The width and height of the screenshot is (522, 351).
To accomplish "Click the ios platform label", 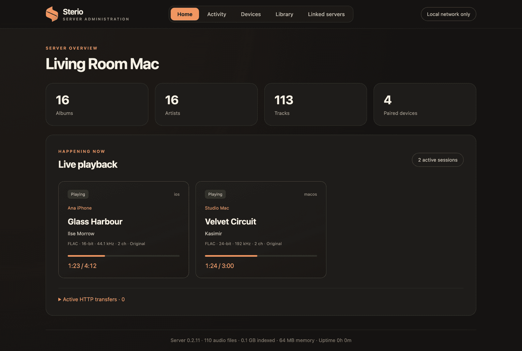I will pyautogui.click(x=177, y=194).
